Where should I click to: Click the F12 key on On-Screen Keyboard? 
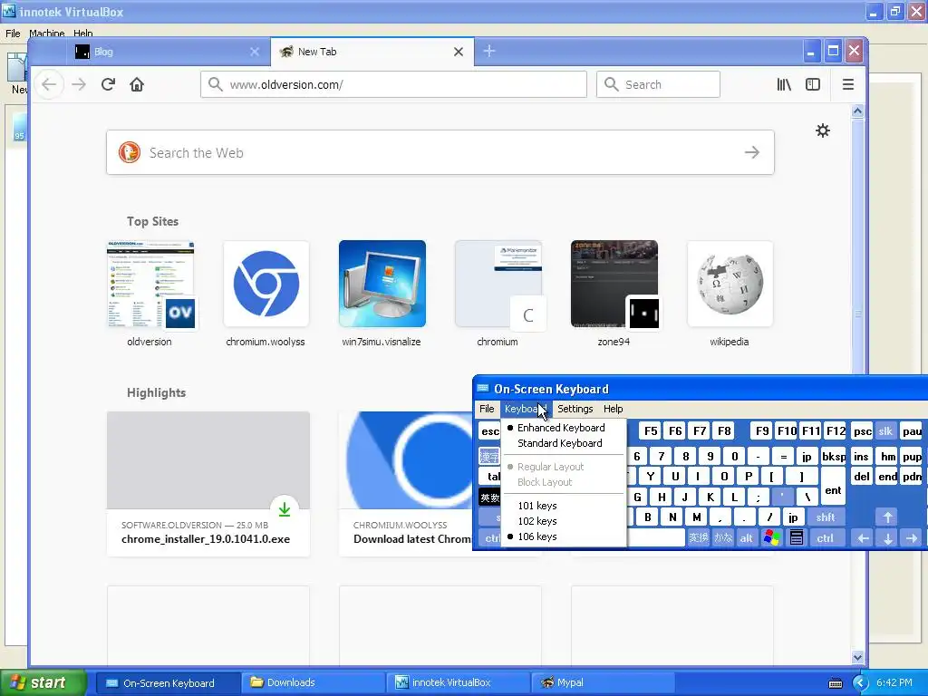(836, 431)
